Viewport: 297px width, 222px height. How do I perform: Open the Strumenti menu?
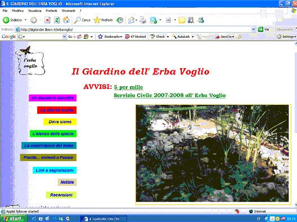(x=68, y=11)
